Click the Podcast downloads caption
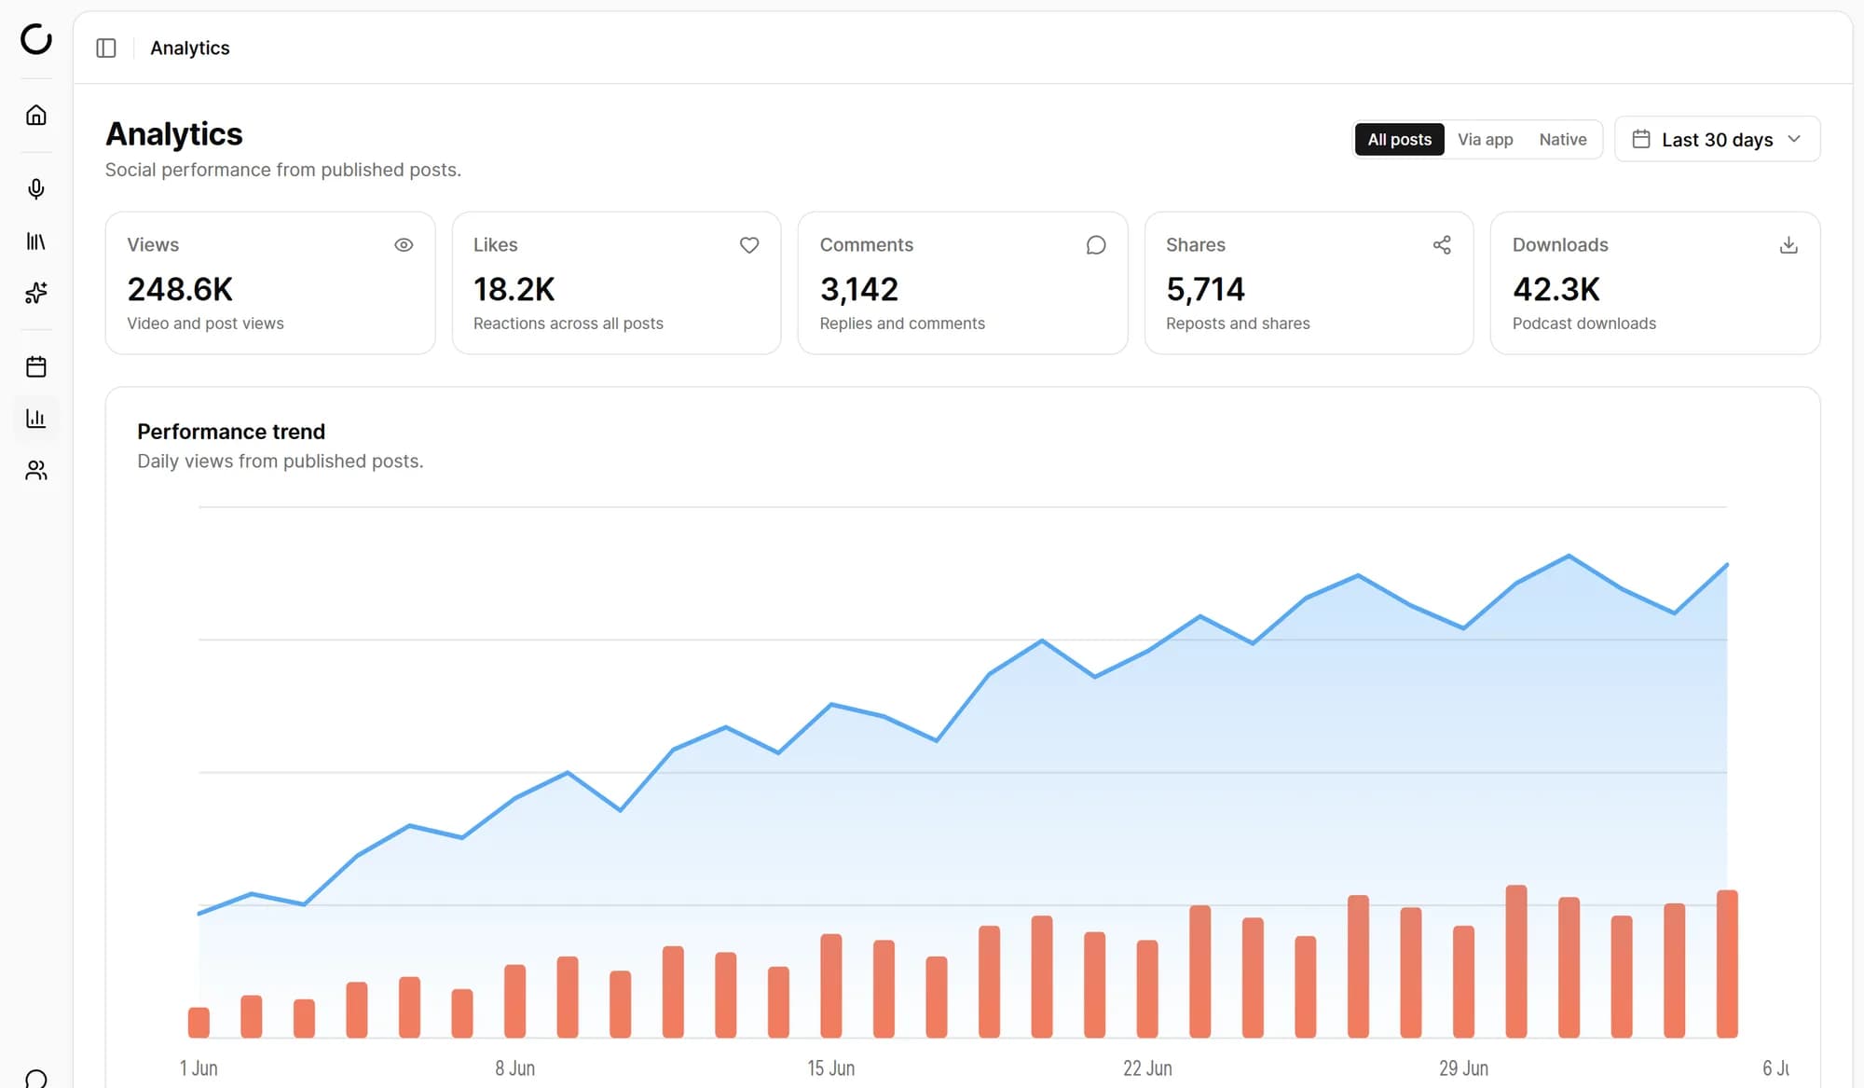The width and height of the screenshot is (1864, 1088). (1584, 324)
